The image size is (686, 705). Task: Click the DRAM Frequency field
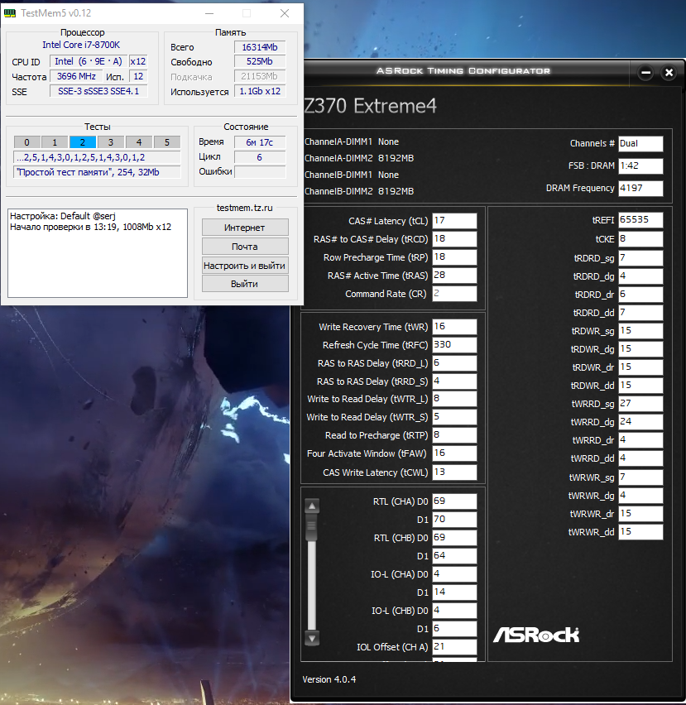pyautogui.click(x=640, y=188)
